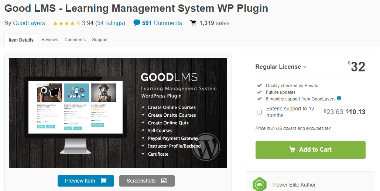This screenshot has width=380, height=191.
Task: Click the Price is in US dollars note
Action: pyautogui.click(x=293, y=128)
